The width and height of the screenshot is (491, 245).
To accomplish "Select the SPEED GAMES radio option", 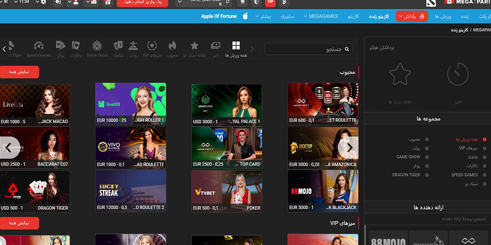I will (x=485, y=175).
